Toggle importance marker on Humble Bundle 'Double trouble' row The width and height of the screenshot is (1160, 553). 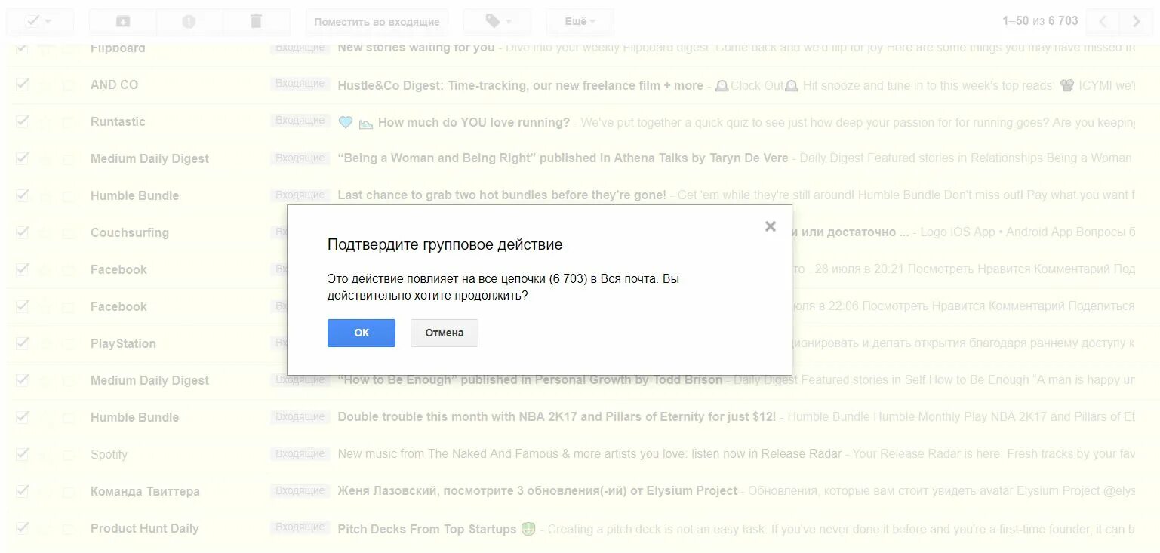69,418
